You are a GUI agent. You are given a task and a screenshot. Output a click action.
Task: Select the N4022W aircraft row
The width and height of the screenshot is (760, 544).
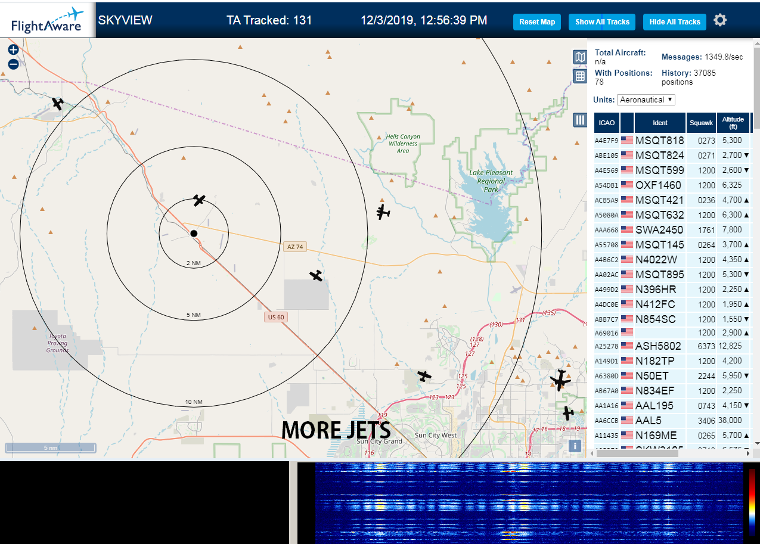[672, 260]
